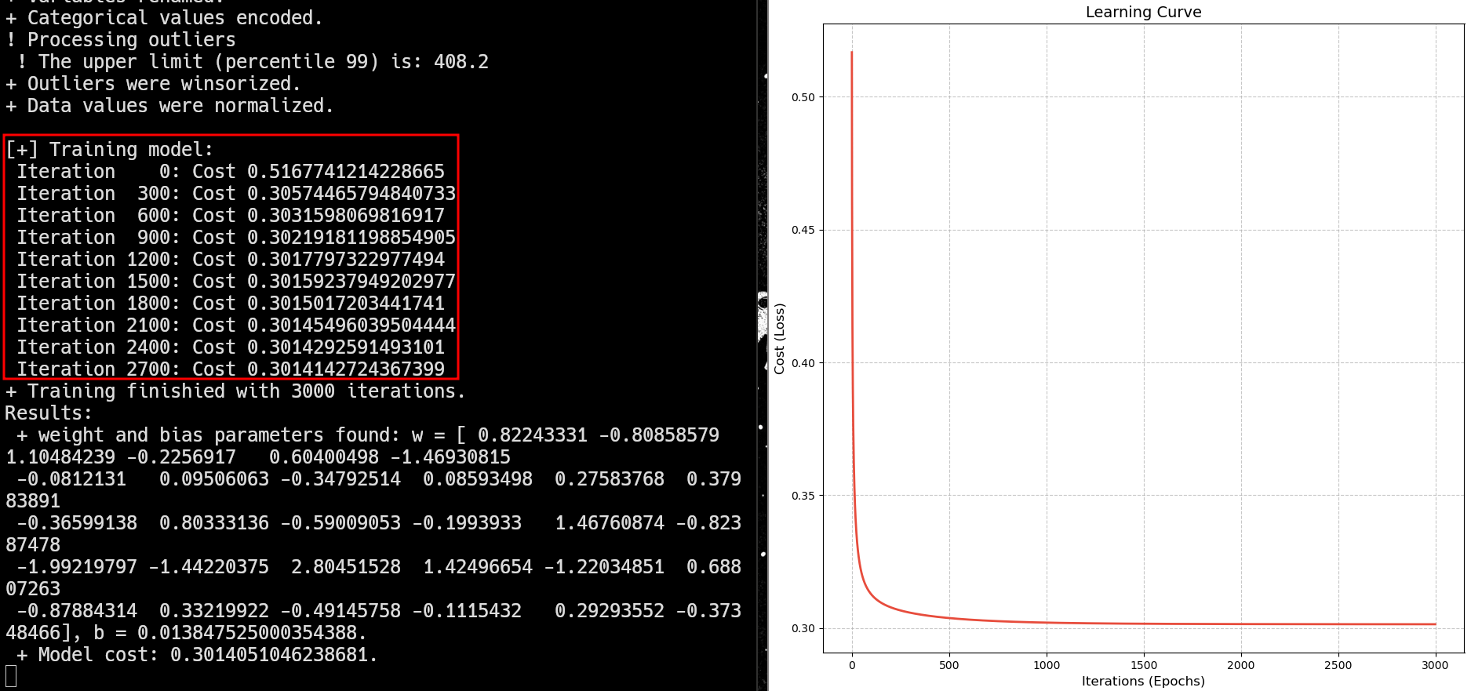1471x691 pixels.
Task: Click the cost value for Iteration 2700
Action: [346, 369]
